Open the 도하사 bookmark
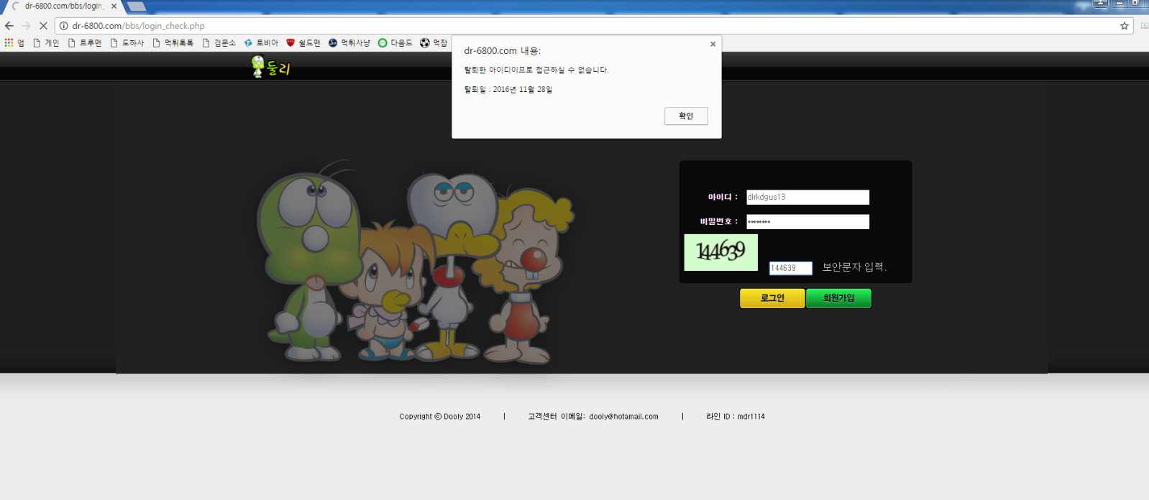The image size is (1149, 500). click(x=127, y=43)
